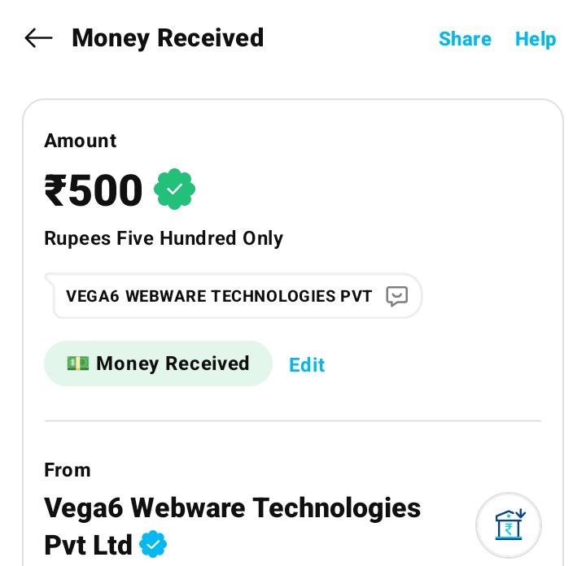Click the banknote emoji in the tag
The image size is (586, 566).
click(x=78, y=364)
